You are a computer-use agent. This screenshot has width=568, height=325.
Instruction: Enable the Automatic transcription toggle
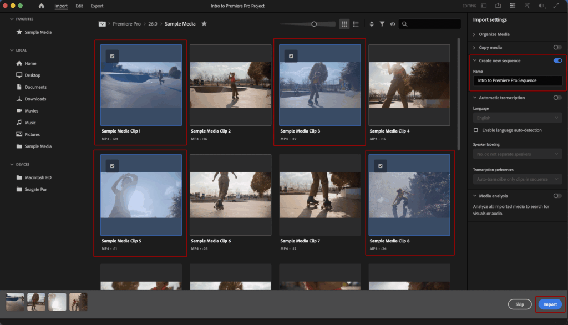point(557,98)
